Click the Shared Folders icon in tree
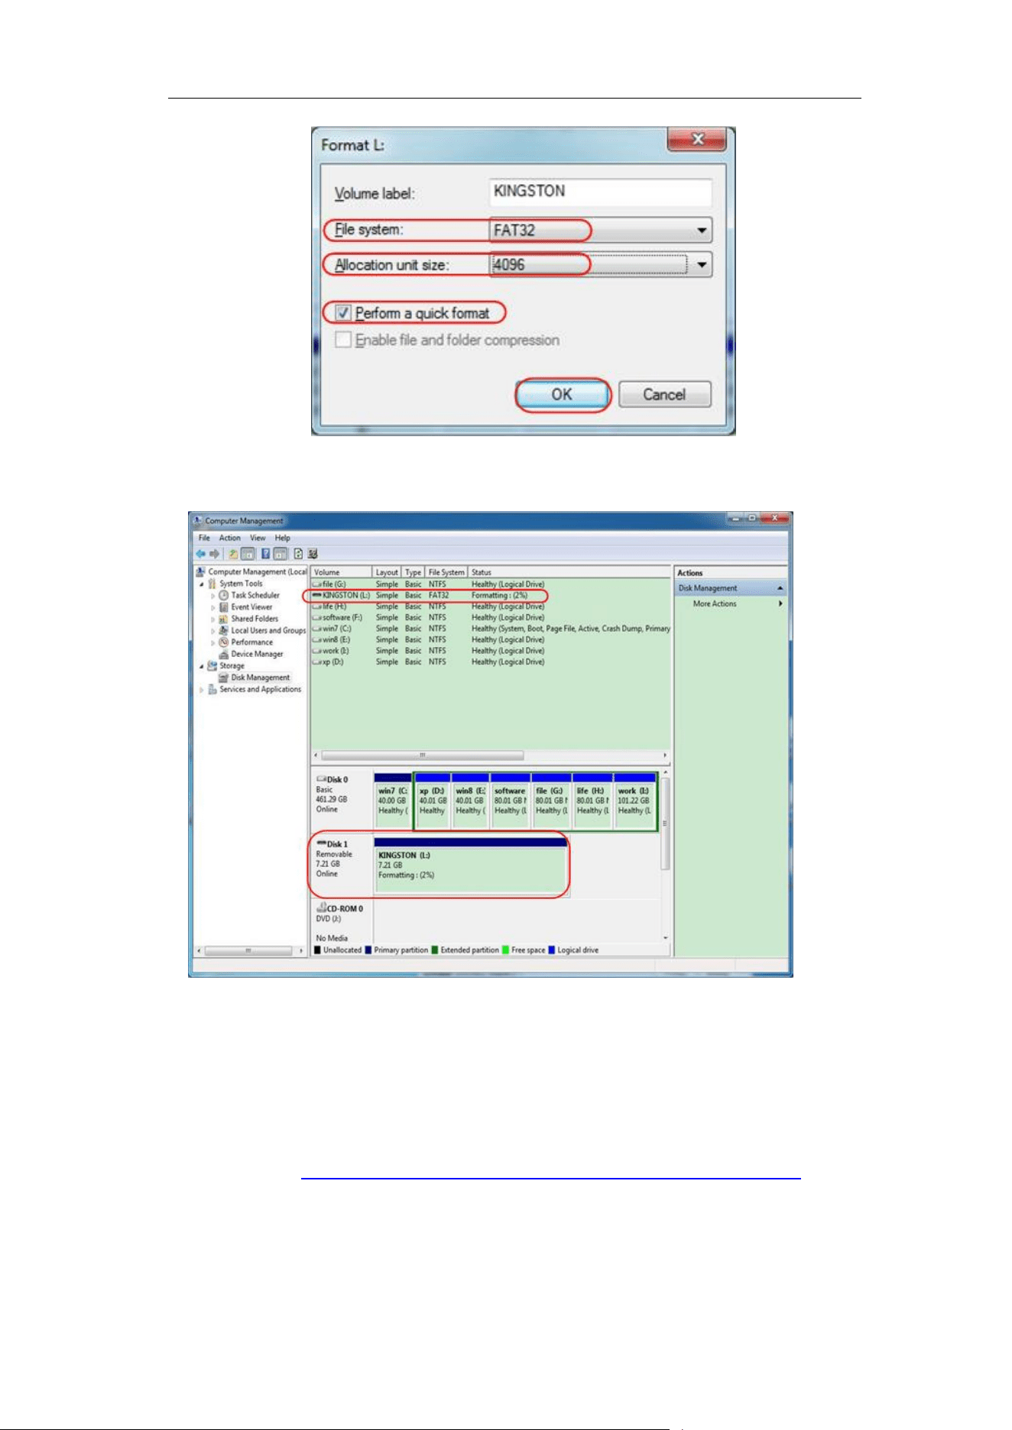The image size is (1012, 1430). point(224,619)
